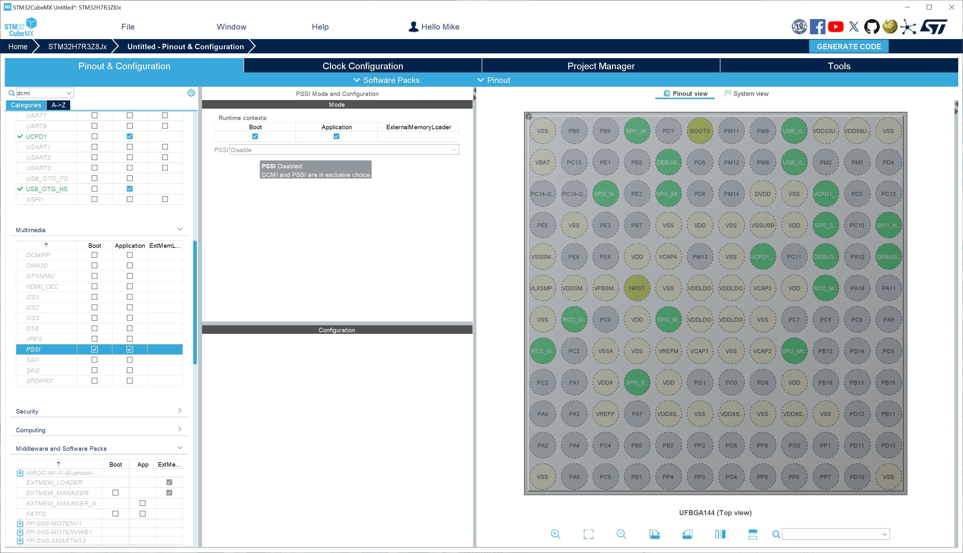
Task: Switch to Clock Configuration tab
Action: (363, 66)
